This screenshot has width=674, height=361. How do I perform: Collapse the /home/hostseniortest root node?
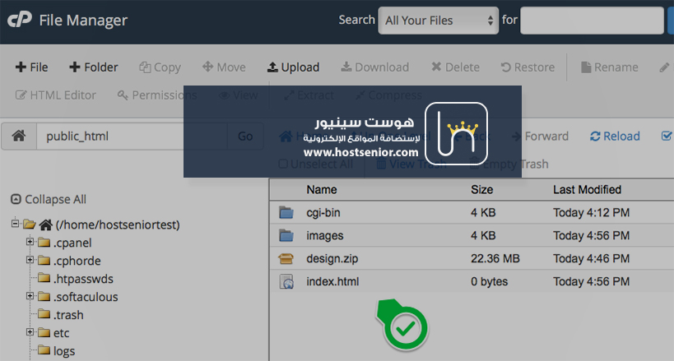point(15,224)
